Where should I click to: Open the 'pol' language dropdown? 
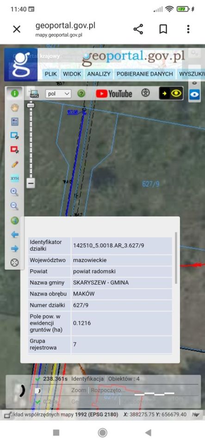pos(58,94)
